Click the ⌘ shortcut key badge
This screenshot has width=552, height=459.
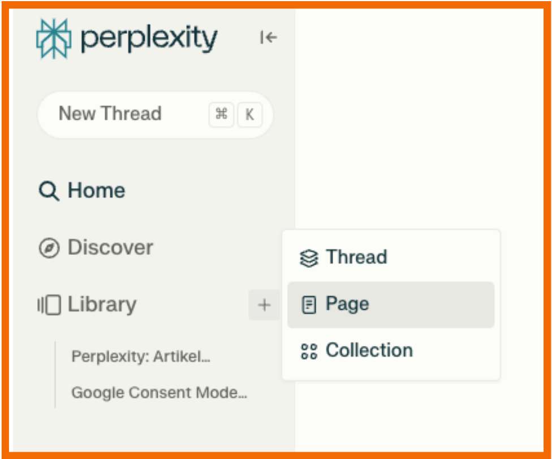pos(221,115)
